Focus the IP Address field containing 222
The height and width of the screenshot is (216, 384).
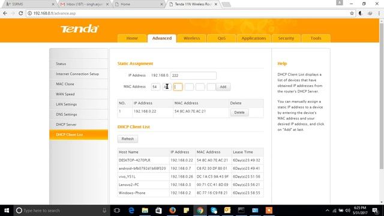(x=193, y=76)
